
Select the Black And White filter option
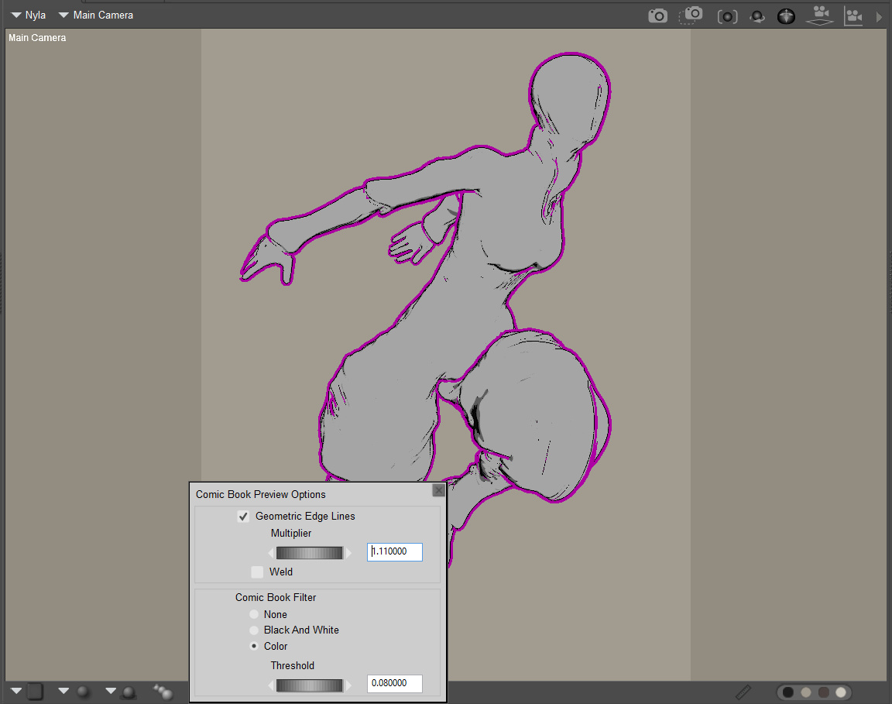click(x=254, y=630)
